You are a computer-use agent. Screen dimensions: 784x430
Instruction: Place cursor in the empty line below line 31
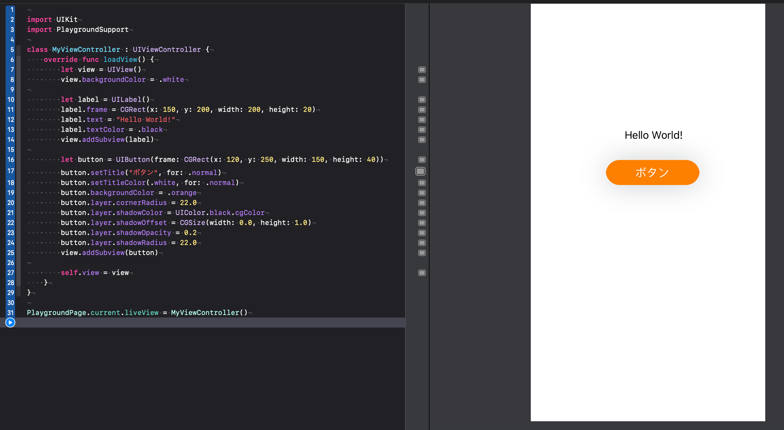point(188,322)
